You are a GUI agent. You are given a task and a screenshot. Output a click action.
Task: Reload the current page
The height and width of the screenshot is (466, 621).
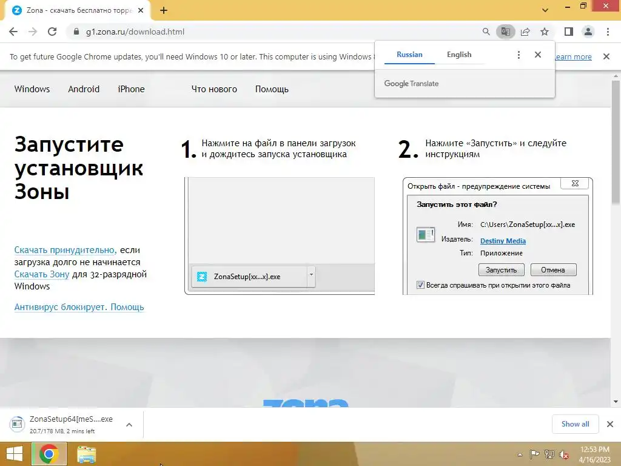point(52,32)
